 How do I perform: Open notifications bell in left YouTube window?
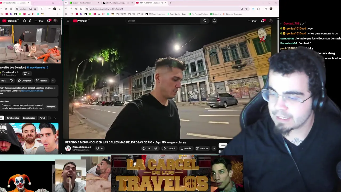(x=48, y=21)
